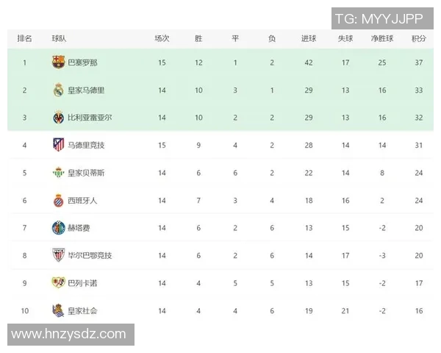Click the TG: MYYJJPP watermark label
The height and width of the screenshot is (353, 441).
[379, 18]
